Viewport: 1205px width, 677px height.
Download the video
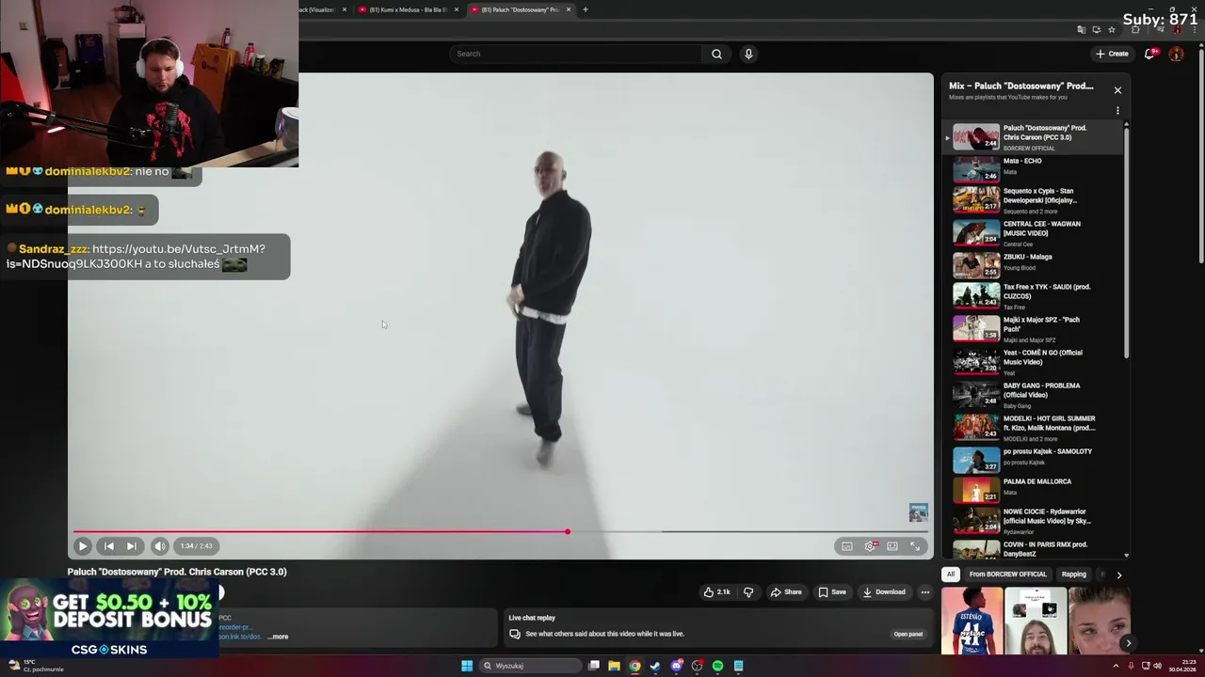point(884,592)
